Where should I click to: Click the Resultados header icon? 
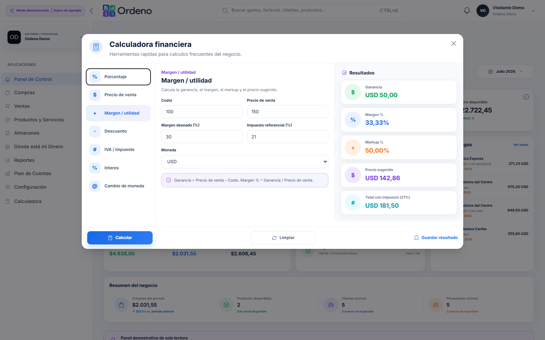(344, 73)
